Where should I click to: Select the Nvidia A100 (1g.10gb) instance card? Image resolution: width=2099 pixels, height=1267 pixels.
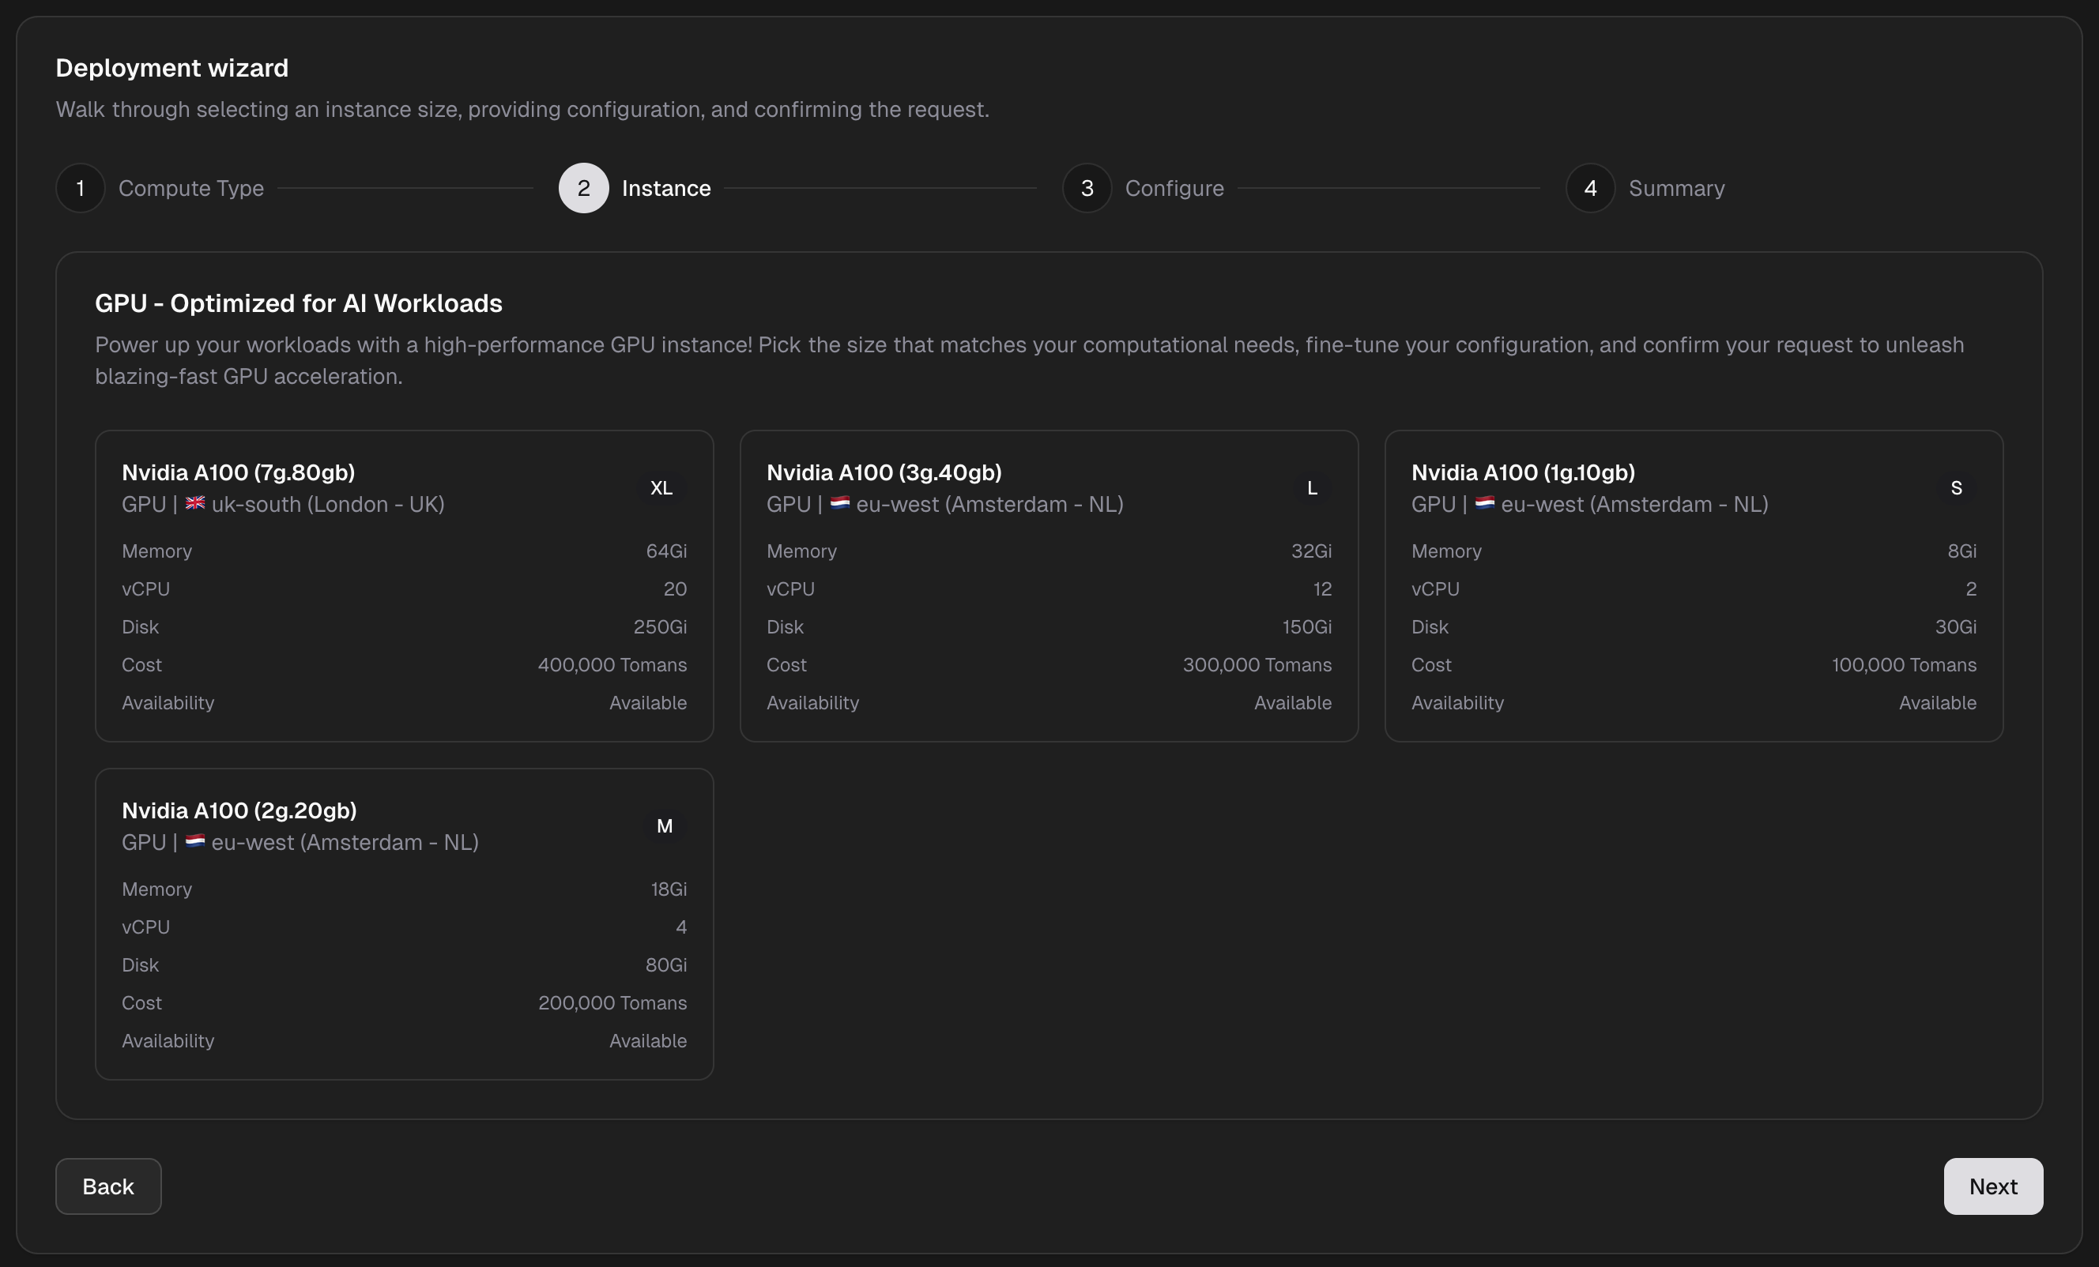click(x=1694, y=586)
